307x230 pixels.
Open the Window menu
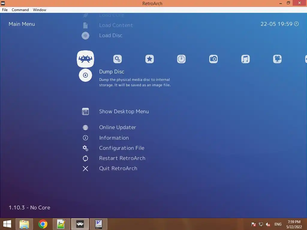coord(40,10)
